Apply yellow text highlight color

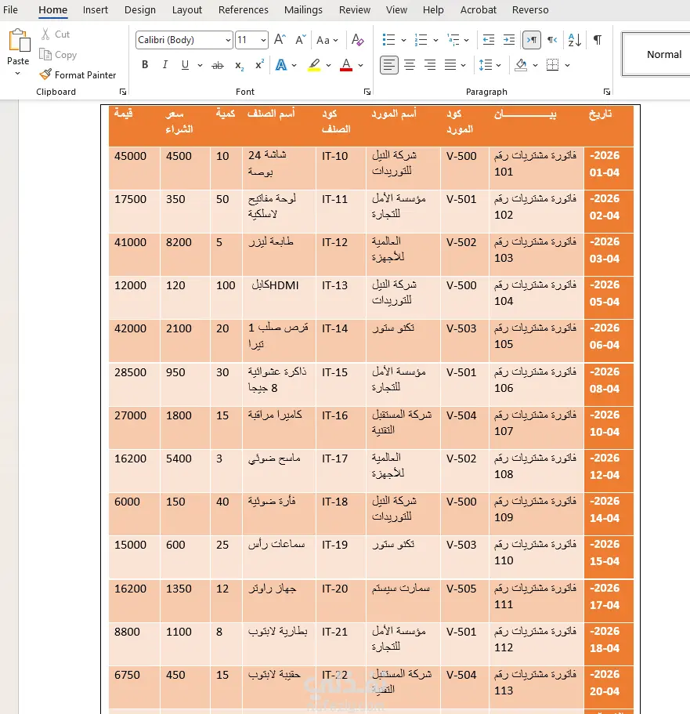coord(314,65)
